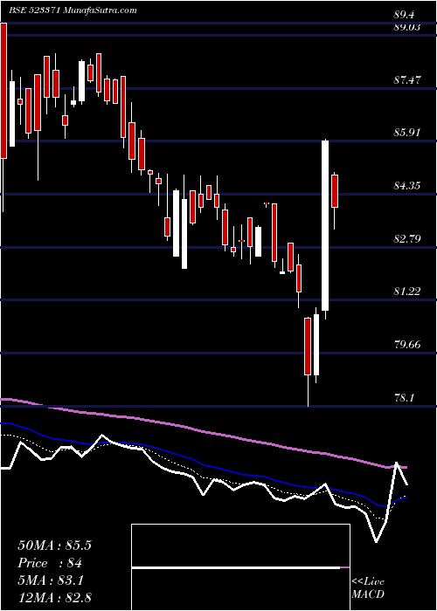Screen dimensions: 437x611
Task: Click the 84.35 price level label
Action: click(x=407, y=185)
